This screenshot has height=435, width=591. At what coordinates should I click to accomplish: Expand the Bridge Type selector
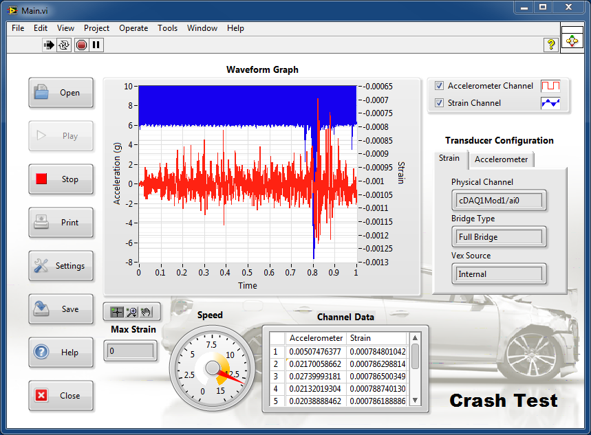[499, 237]
